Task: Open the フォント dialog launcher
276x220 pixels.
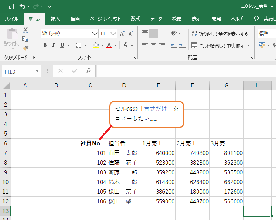Action: pos(135,58)
